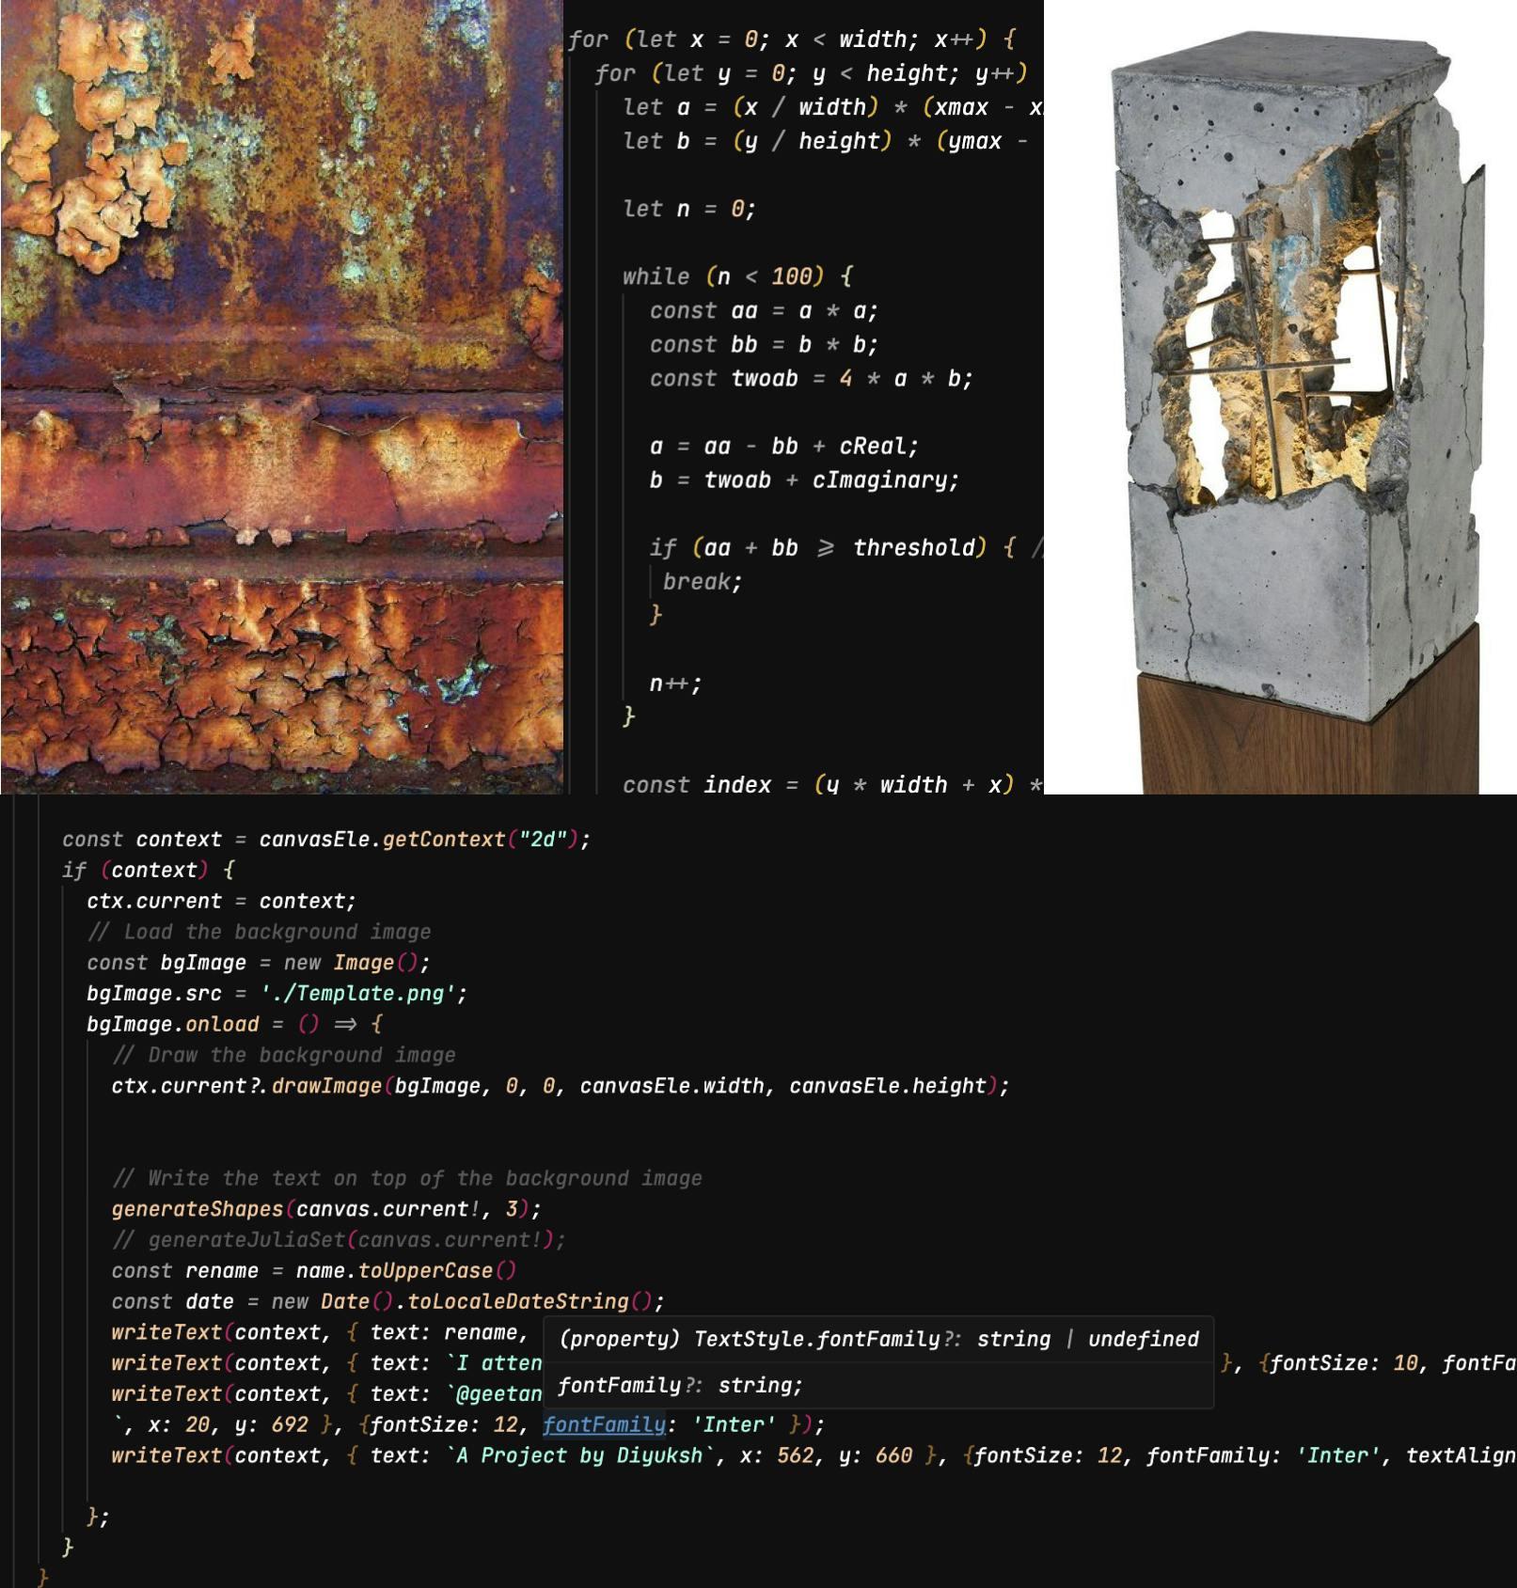Click the commented-out generateJuliaSet line

339,1240
